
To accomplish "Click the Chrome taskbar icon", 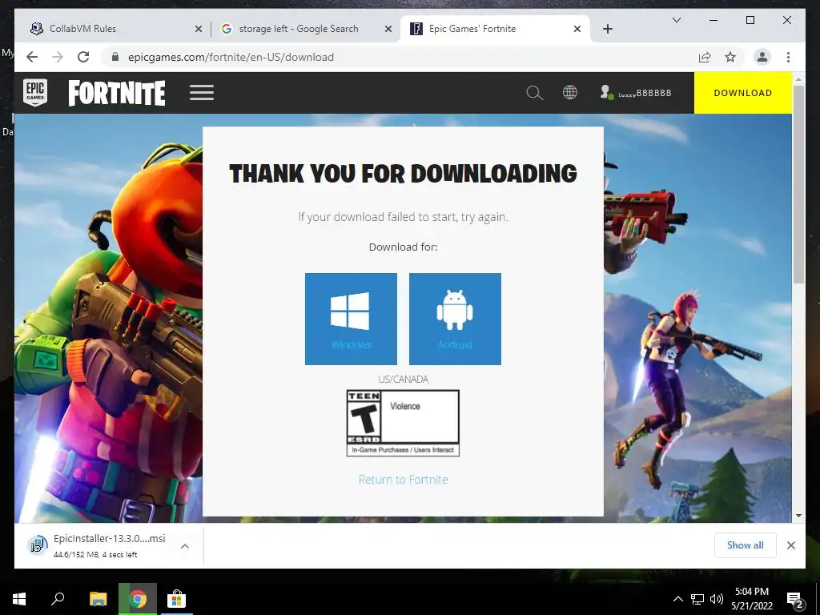I will [x=138, y=599].
